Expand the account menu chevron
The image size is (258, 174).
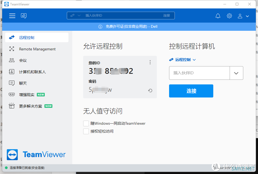(x=247, y=16)
